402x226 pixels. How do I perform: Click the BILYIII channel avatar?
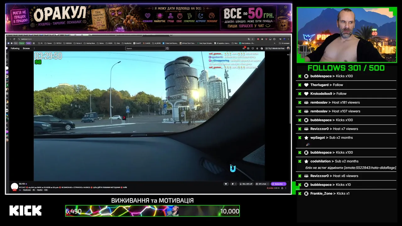pos(14,187)
